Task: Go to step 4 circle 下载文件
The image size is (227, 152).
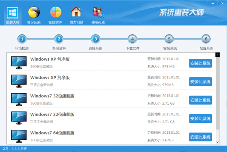Action: [x=132, y=39]
